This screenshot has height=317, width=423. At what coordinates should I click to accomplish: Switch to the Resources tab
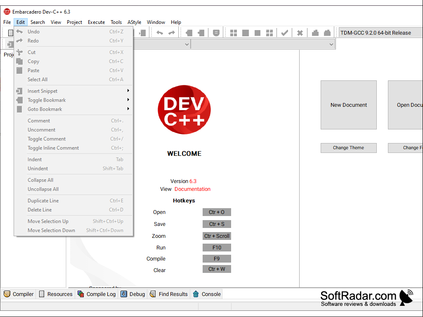56,294
